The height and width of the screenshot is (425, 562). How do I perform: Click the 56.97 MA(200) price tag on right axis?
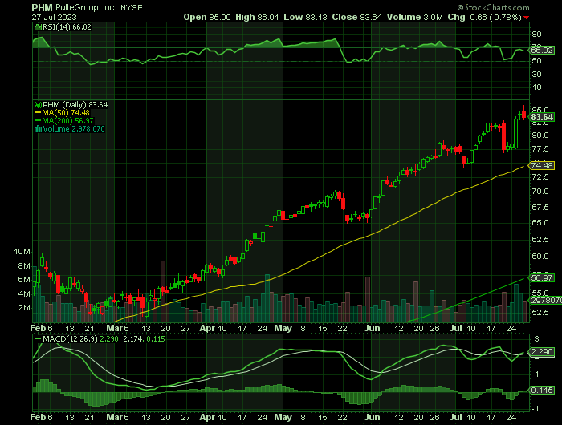coord(542,277)
